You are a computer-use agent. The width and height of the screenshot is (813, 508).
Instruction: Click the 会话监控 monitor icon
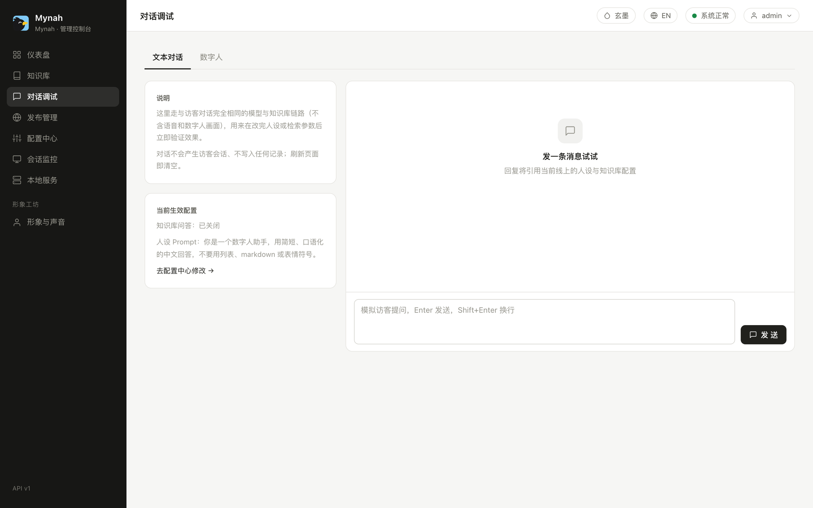click(17, 159)
